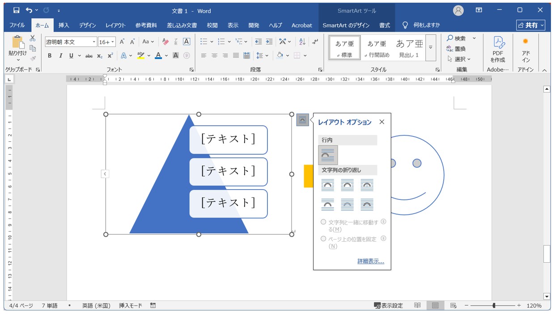Cut the selection with scissors icon
This screenshot has height=314, width=555.
click(x=33, y=38)
